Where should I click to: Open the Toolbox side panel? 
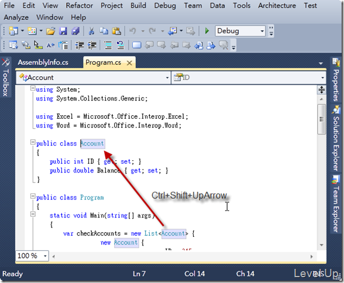pos(5,77)
